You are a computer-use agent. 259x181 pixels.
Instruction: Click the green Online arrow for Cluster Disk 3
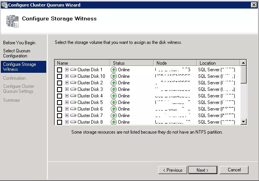[114, 89]
